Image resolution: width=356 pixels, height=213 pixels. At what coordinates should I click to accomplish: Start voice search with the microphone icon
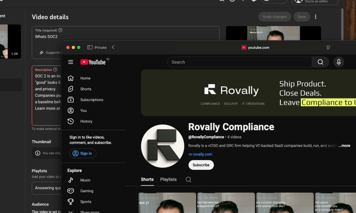(x=339, y=62)
